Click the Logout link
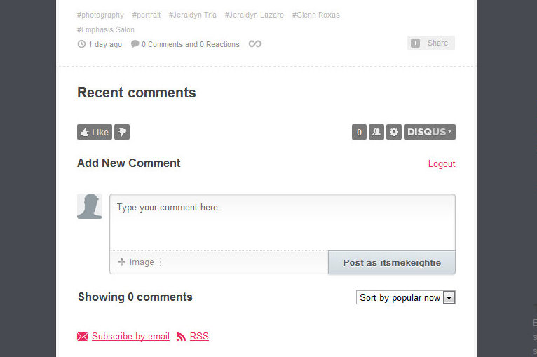537x357 pixels. point(442,163)
